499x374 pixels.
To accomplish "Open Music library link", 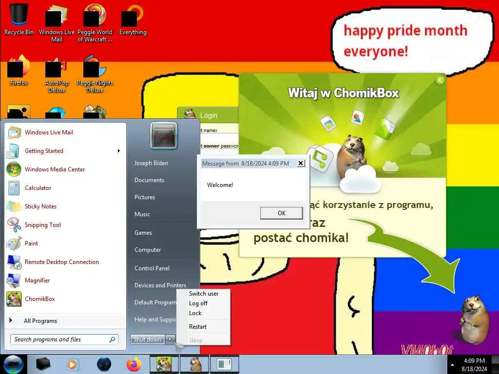I will (142, 214).
